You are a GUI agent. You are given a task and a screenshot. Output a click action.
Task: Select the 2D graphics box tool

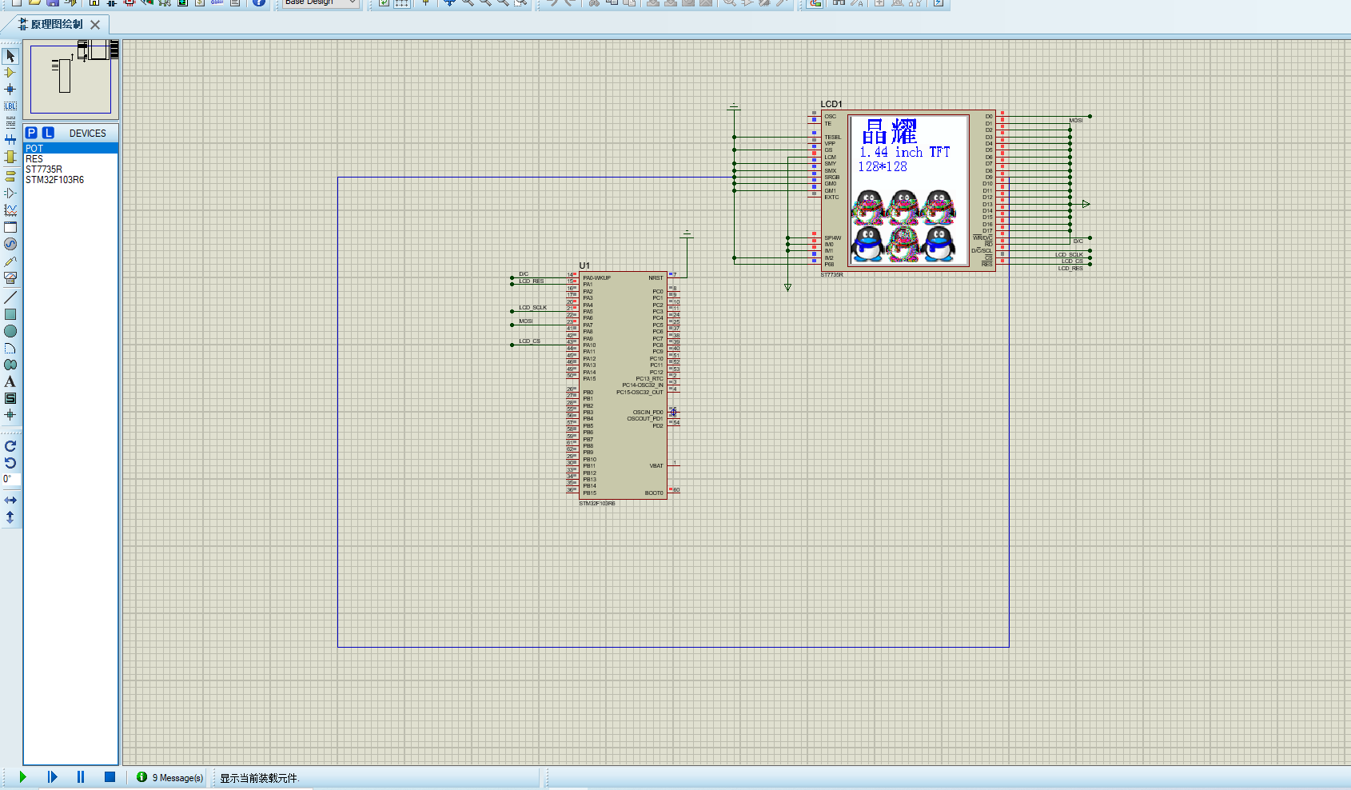tap(10, 314)
